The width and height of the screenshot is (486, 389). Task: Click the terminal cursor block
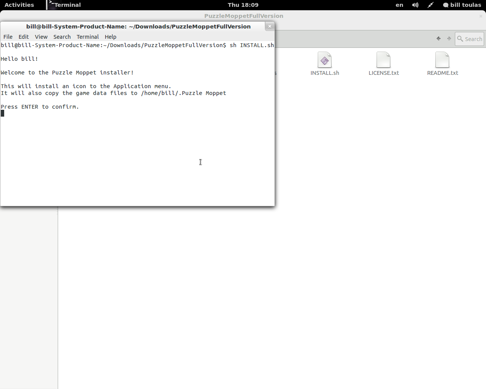[2, 113]
